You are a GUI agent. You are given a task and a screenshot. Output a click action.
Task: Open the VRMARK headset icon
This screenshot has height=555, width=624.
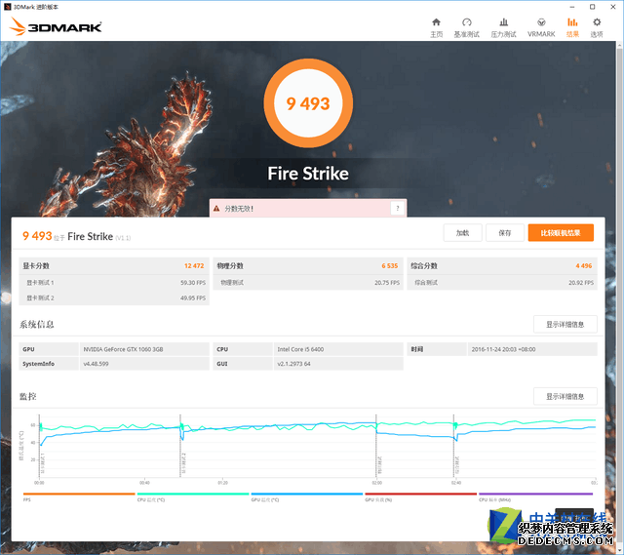(x=541, y=21)
